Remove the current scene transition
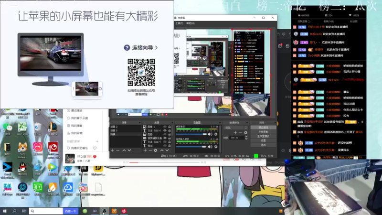Screen dimensions: 382x215 click(x=241, y=133)
